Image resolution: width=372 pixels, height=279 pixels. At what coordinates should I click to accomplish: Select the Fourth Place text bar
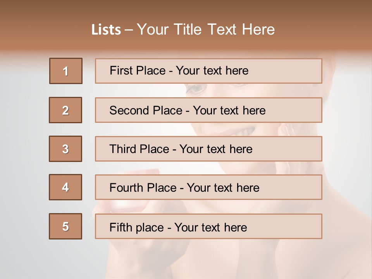click(208, 188)
